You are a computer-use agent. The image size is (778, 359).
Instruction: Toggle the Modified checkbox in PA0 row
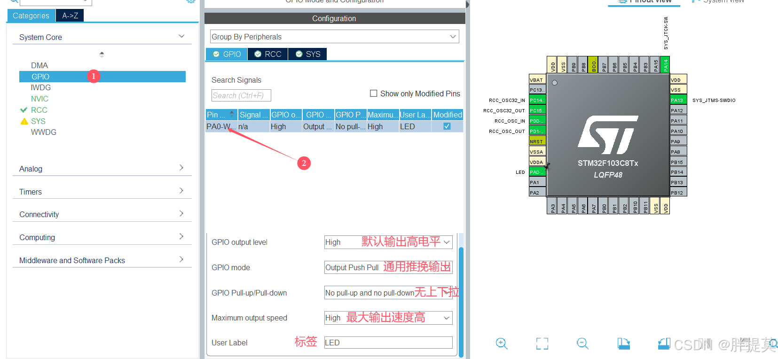coord(447,126)
